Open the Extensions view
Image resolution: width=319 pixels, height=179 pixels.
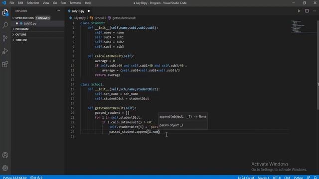coord(5,64)
